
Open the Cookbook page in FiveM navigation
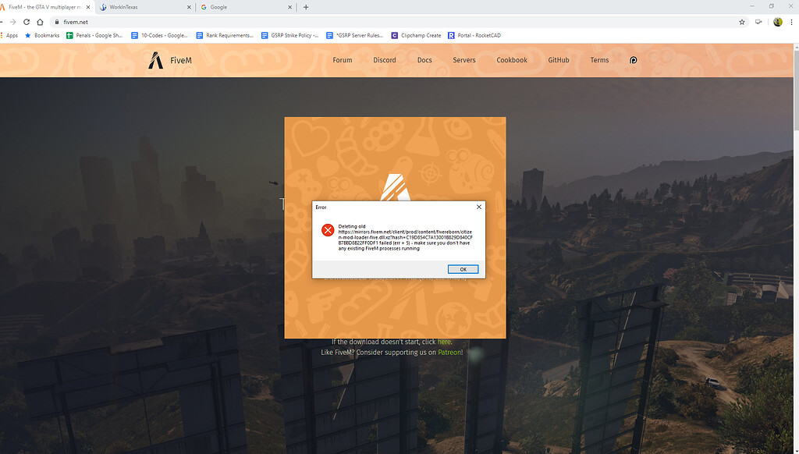pyautogui.click(x=511, y=60)
